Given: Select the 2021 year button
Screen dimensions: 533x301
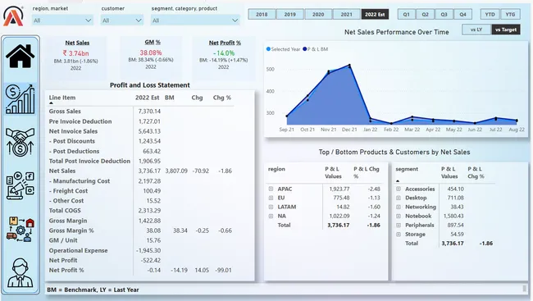Looking at the screenshot, I should (x=346, y=14).
